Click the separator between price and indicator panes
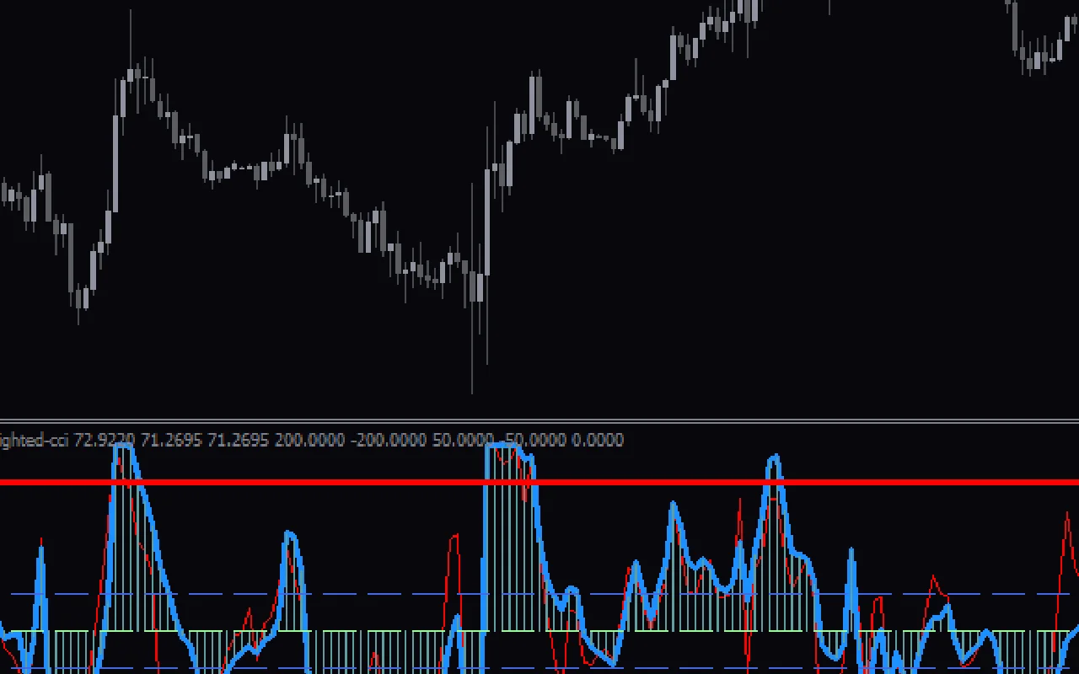The image size is (1079, 674). [x=539, y=420]
